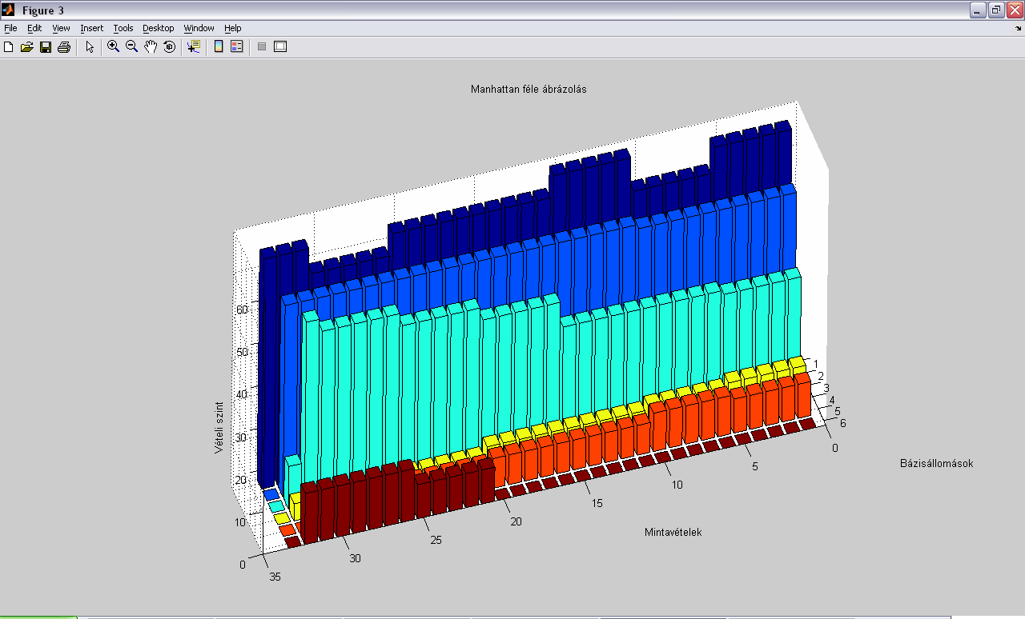This screenshot has height=619, width=1025.
Task: Open the Window menu
Action: (199, 28)
